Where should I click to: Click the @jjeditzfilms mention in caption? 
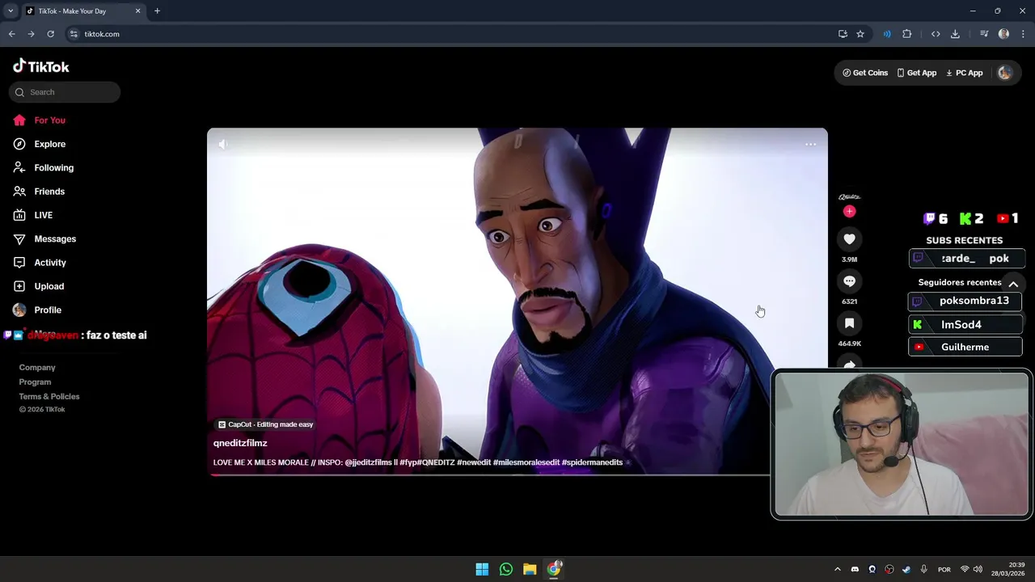tap(368, 462)
